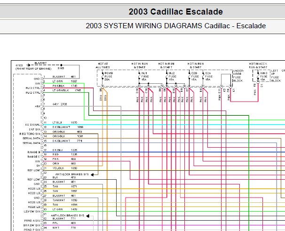This screenshot has width=285, height=231.
Task: Select the YEL/BLK 1868 wire label
Action: pyautogui.click(x=65, y=168)
